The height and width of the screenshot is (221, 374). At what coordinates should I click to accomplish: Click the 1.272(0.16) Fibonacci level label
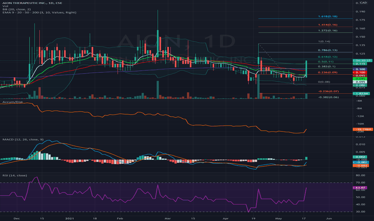(327, 31)
